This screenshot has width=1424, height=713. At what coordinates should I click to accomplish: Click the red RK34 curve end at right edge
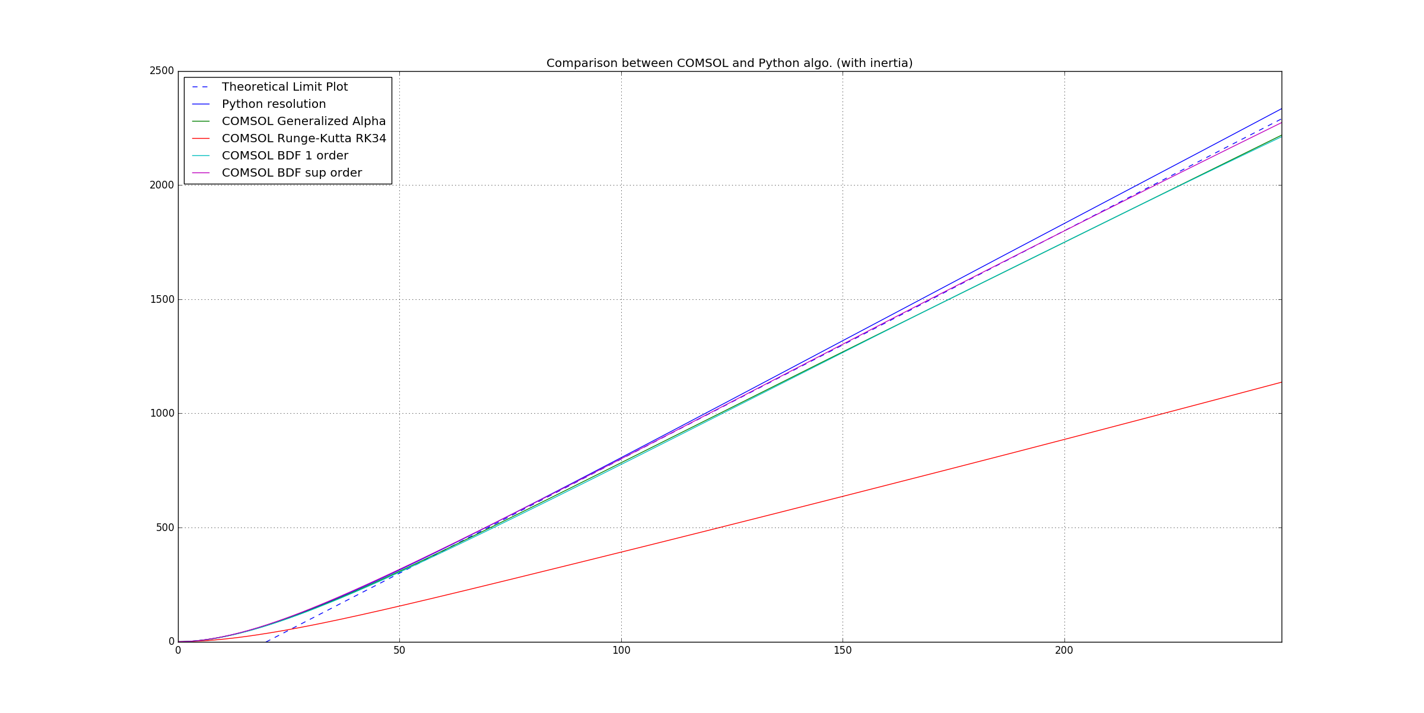(1280, 383)
